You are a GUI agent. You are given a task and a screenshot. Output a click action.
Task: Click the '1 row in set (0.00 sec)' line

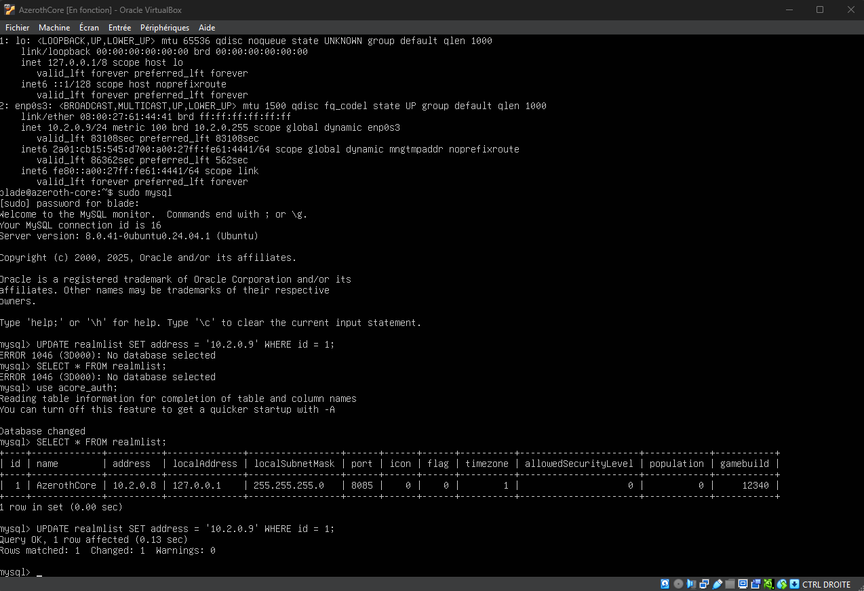pos(61,507)
